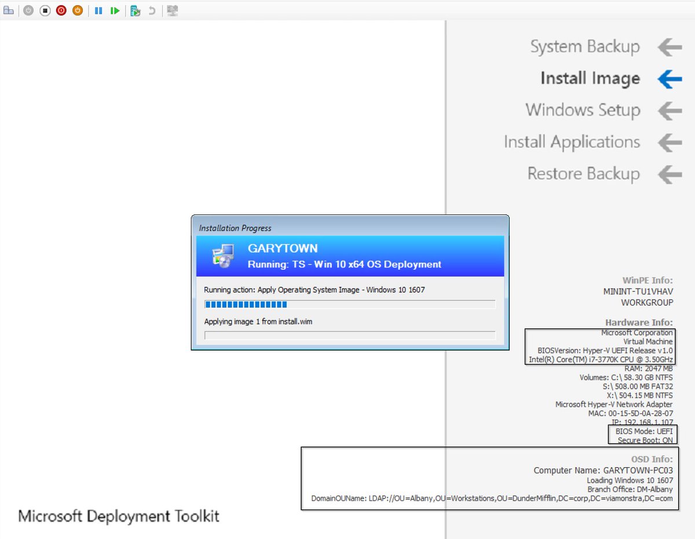Click 'Applying image 1 from install.wim' text
The height and width of the screenshot is (539, 695).
point(258,321)
